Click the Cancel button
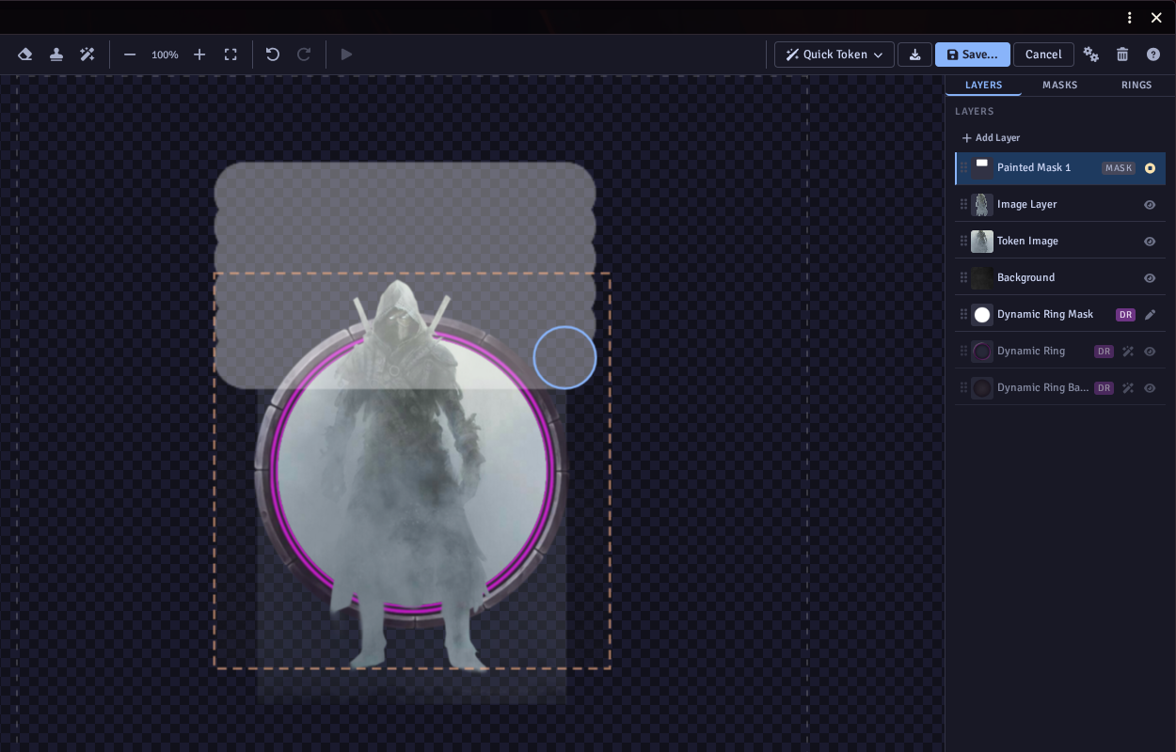1176x752 pixels. [x=1043, y=55]
